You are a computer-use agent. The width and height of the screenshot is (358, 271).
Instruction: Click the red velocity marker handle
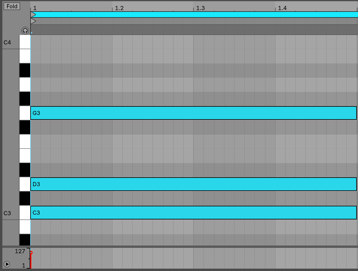[x=31, y=253]
